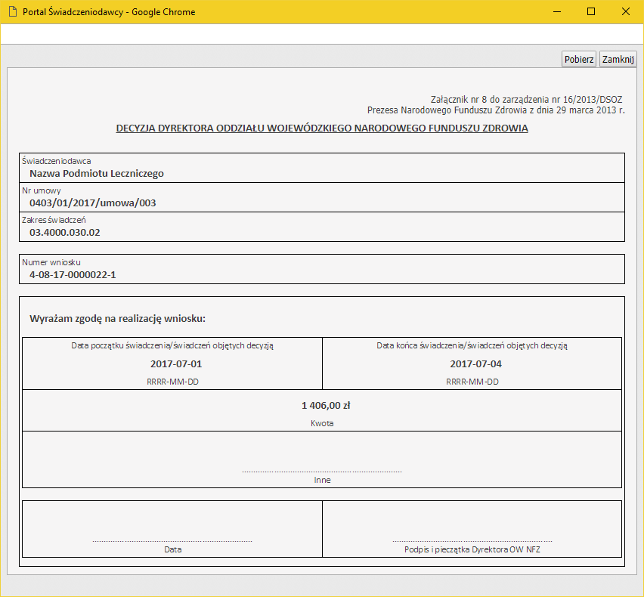Click the page icon in the title bar
Screen dimensions: 644x597
point(11,12)
